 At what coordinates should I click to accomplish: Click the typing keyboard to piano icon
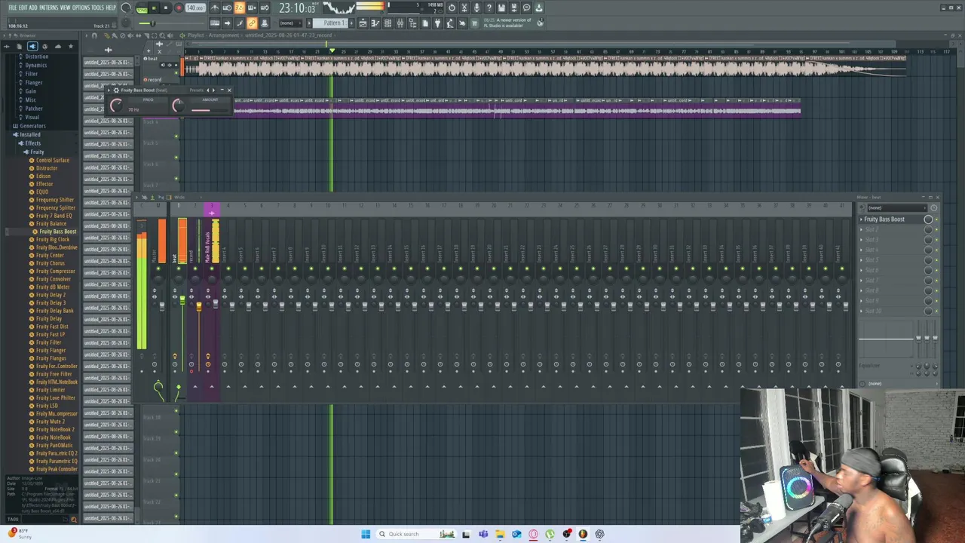215,23
